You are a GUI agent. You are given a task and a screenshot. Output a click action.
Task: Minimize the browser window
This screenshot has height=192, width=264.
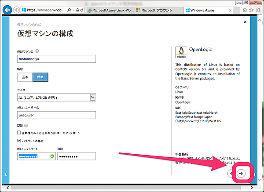(239, 3)
